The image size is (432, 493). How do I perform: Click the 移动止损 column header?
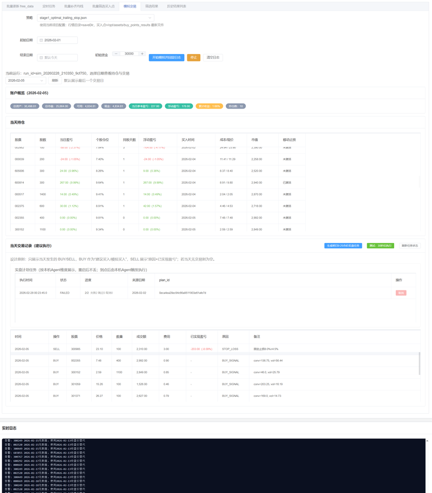click(x=289, y=140)
